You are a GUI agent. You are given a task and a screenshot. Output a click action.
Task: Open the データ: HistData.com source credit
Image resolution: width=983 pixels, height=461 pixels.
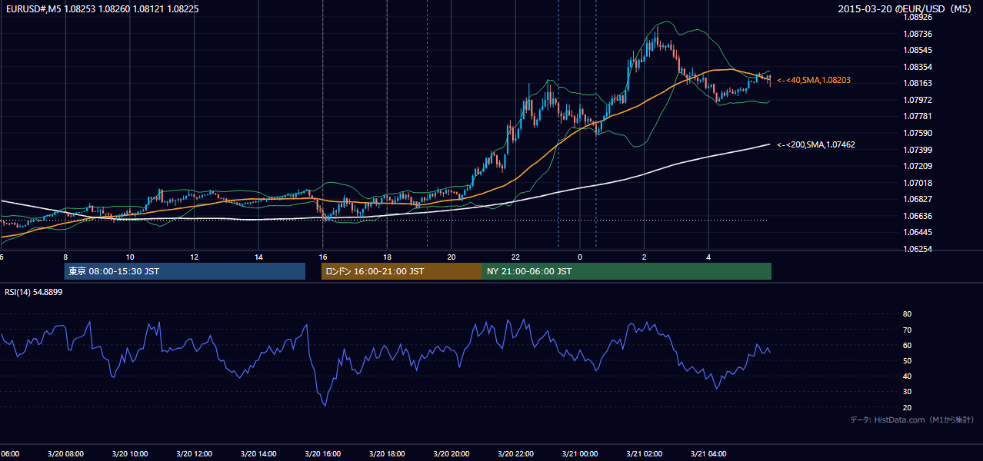tap(912, 420)
